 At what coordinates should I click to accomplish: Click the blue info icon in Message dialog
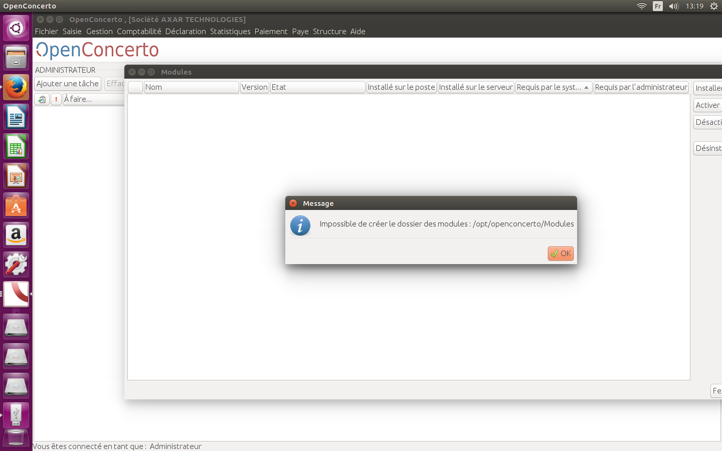tap(300, 226)
